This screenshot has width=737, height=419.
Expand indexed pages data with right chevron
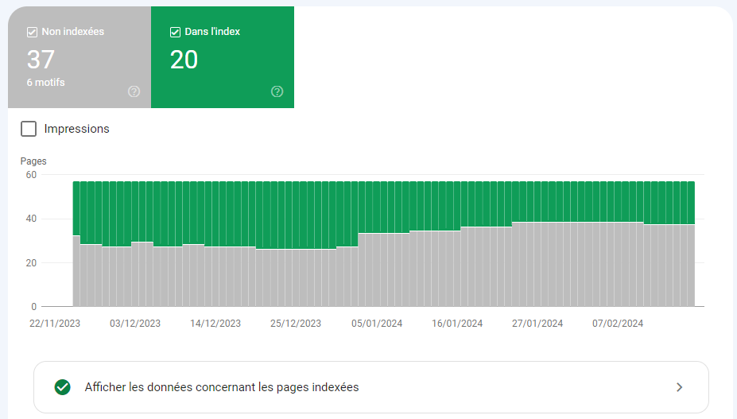(679, 387)
